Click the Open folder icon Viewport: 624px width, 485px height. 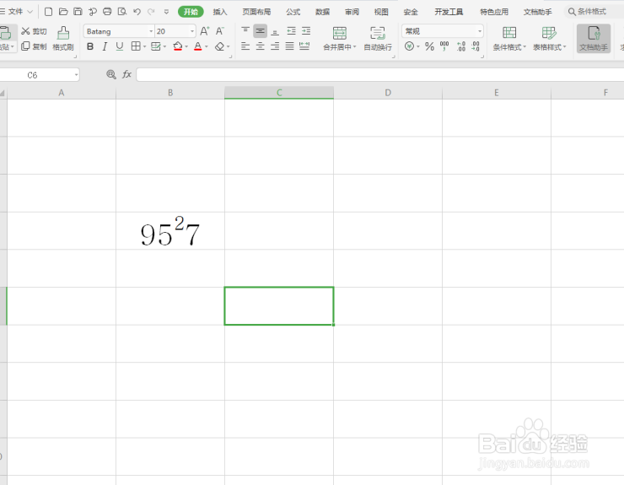point(63,12)
